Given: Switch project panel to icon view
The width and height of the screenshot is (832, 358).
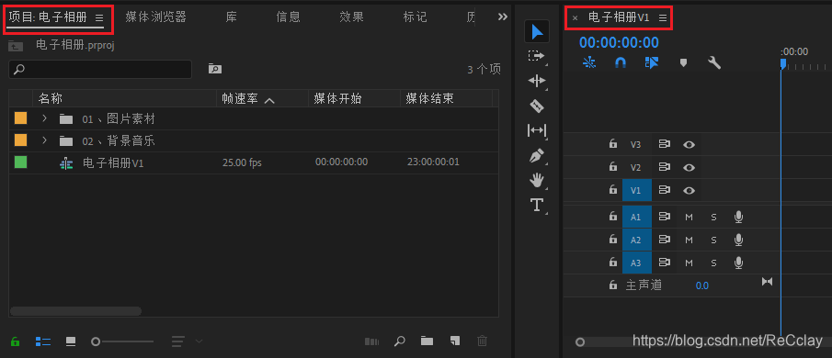Looking at the screenshot, I should click(x=71, y=341).
